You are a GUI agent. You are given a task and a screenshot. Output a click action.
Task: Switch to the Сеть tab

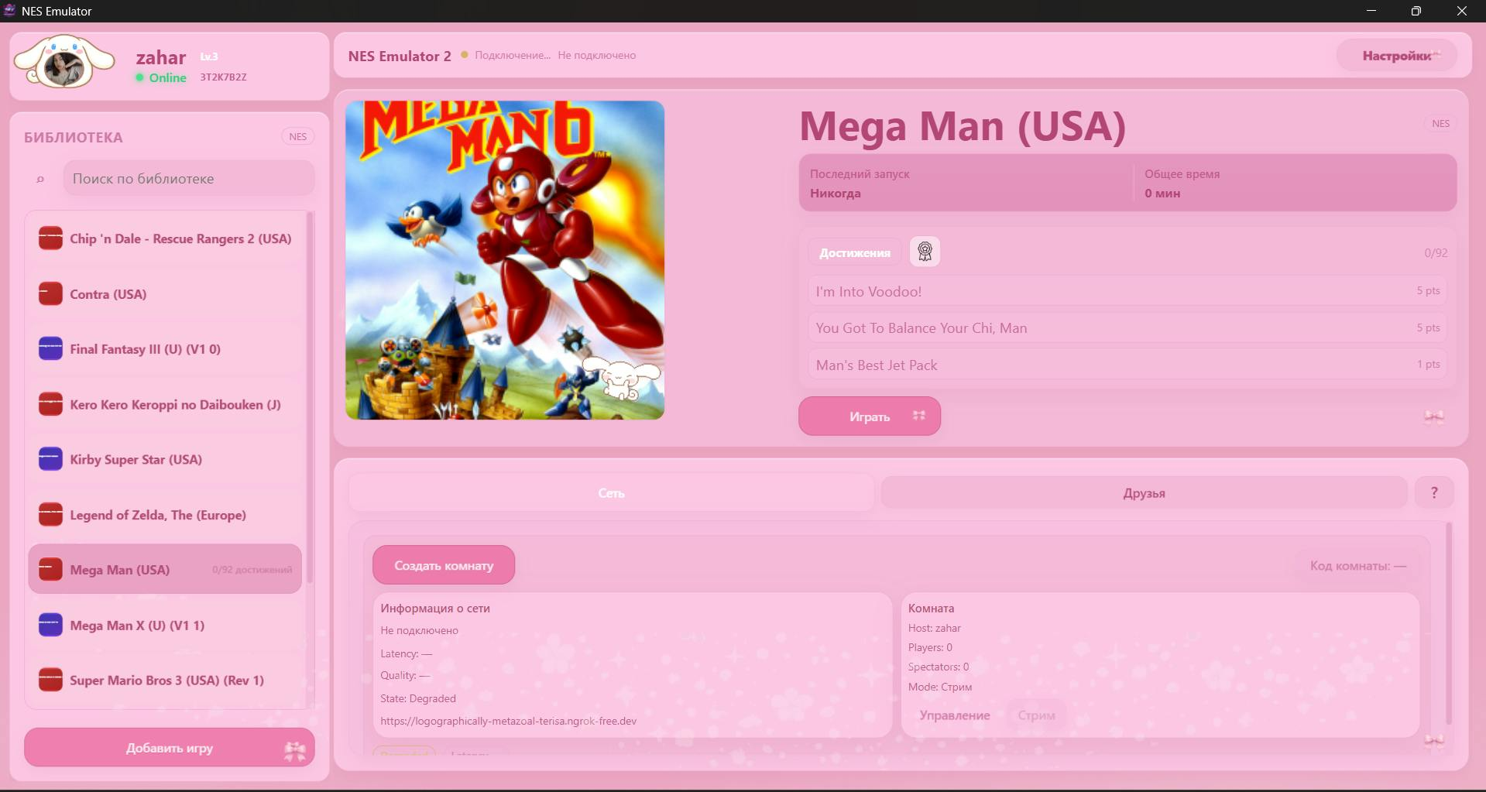611,492
